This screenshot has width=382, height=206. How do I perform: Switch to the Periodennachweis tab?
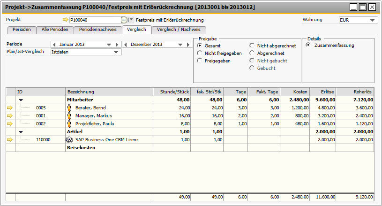click(97, 30)
